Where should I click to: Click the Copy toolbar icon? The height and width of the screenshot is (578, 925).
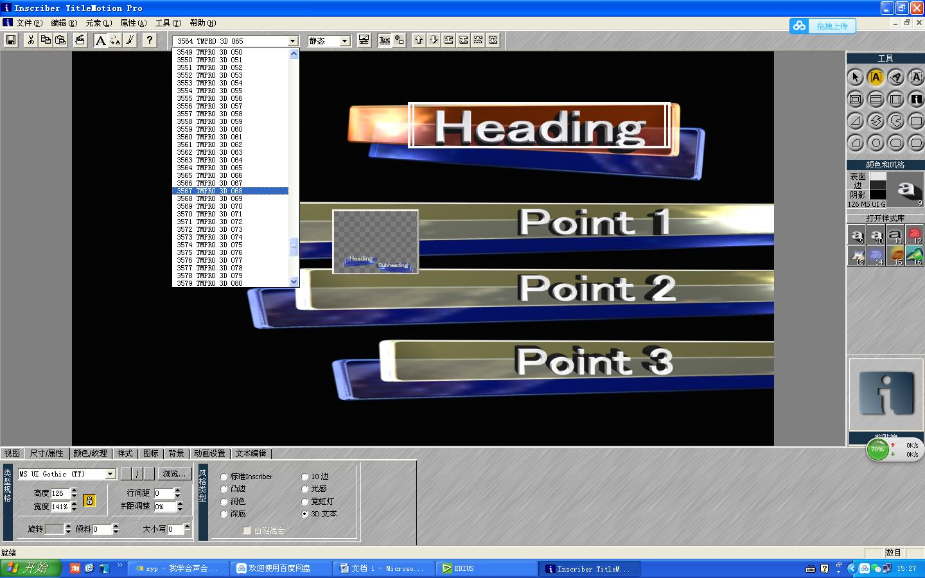46,40
